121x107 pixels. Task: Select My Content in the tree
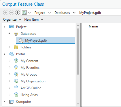coord(29,61)
